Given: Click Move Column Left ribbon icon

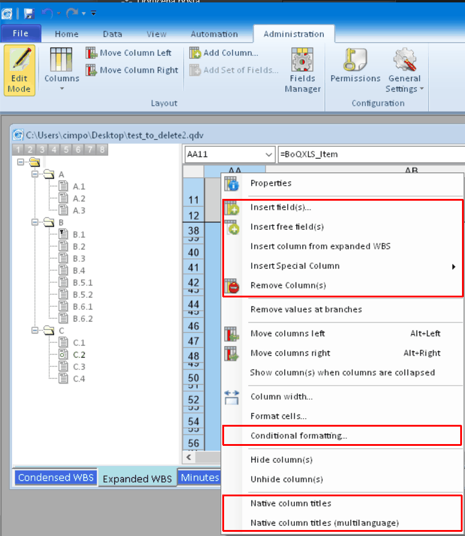Looking at the screenshot, I should pyautogui.click(x=91, y=53).
